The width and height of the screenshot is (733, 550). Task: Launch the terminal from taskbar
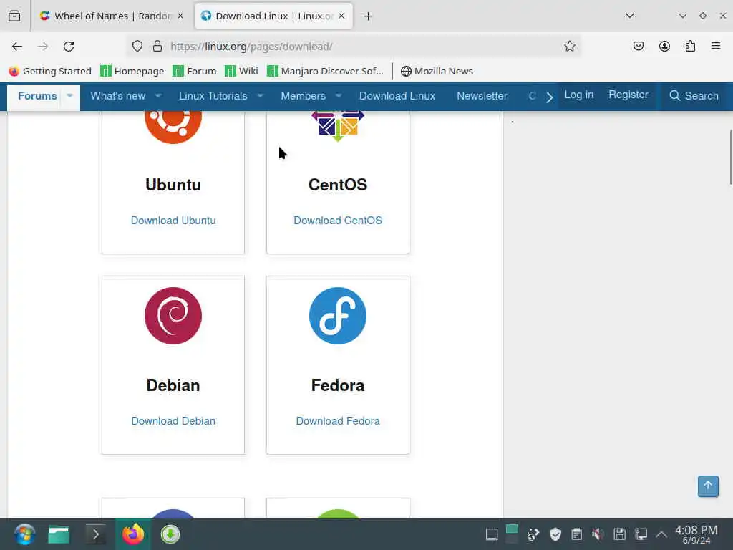pyautogui.click(x=96, y=534)
